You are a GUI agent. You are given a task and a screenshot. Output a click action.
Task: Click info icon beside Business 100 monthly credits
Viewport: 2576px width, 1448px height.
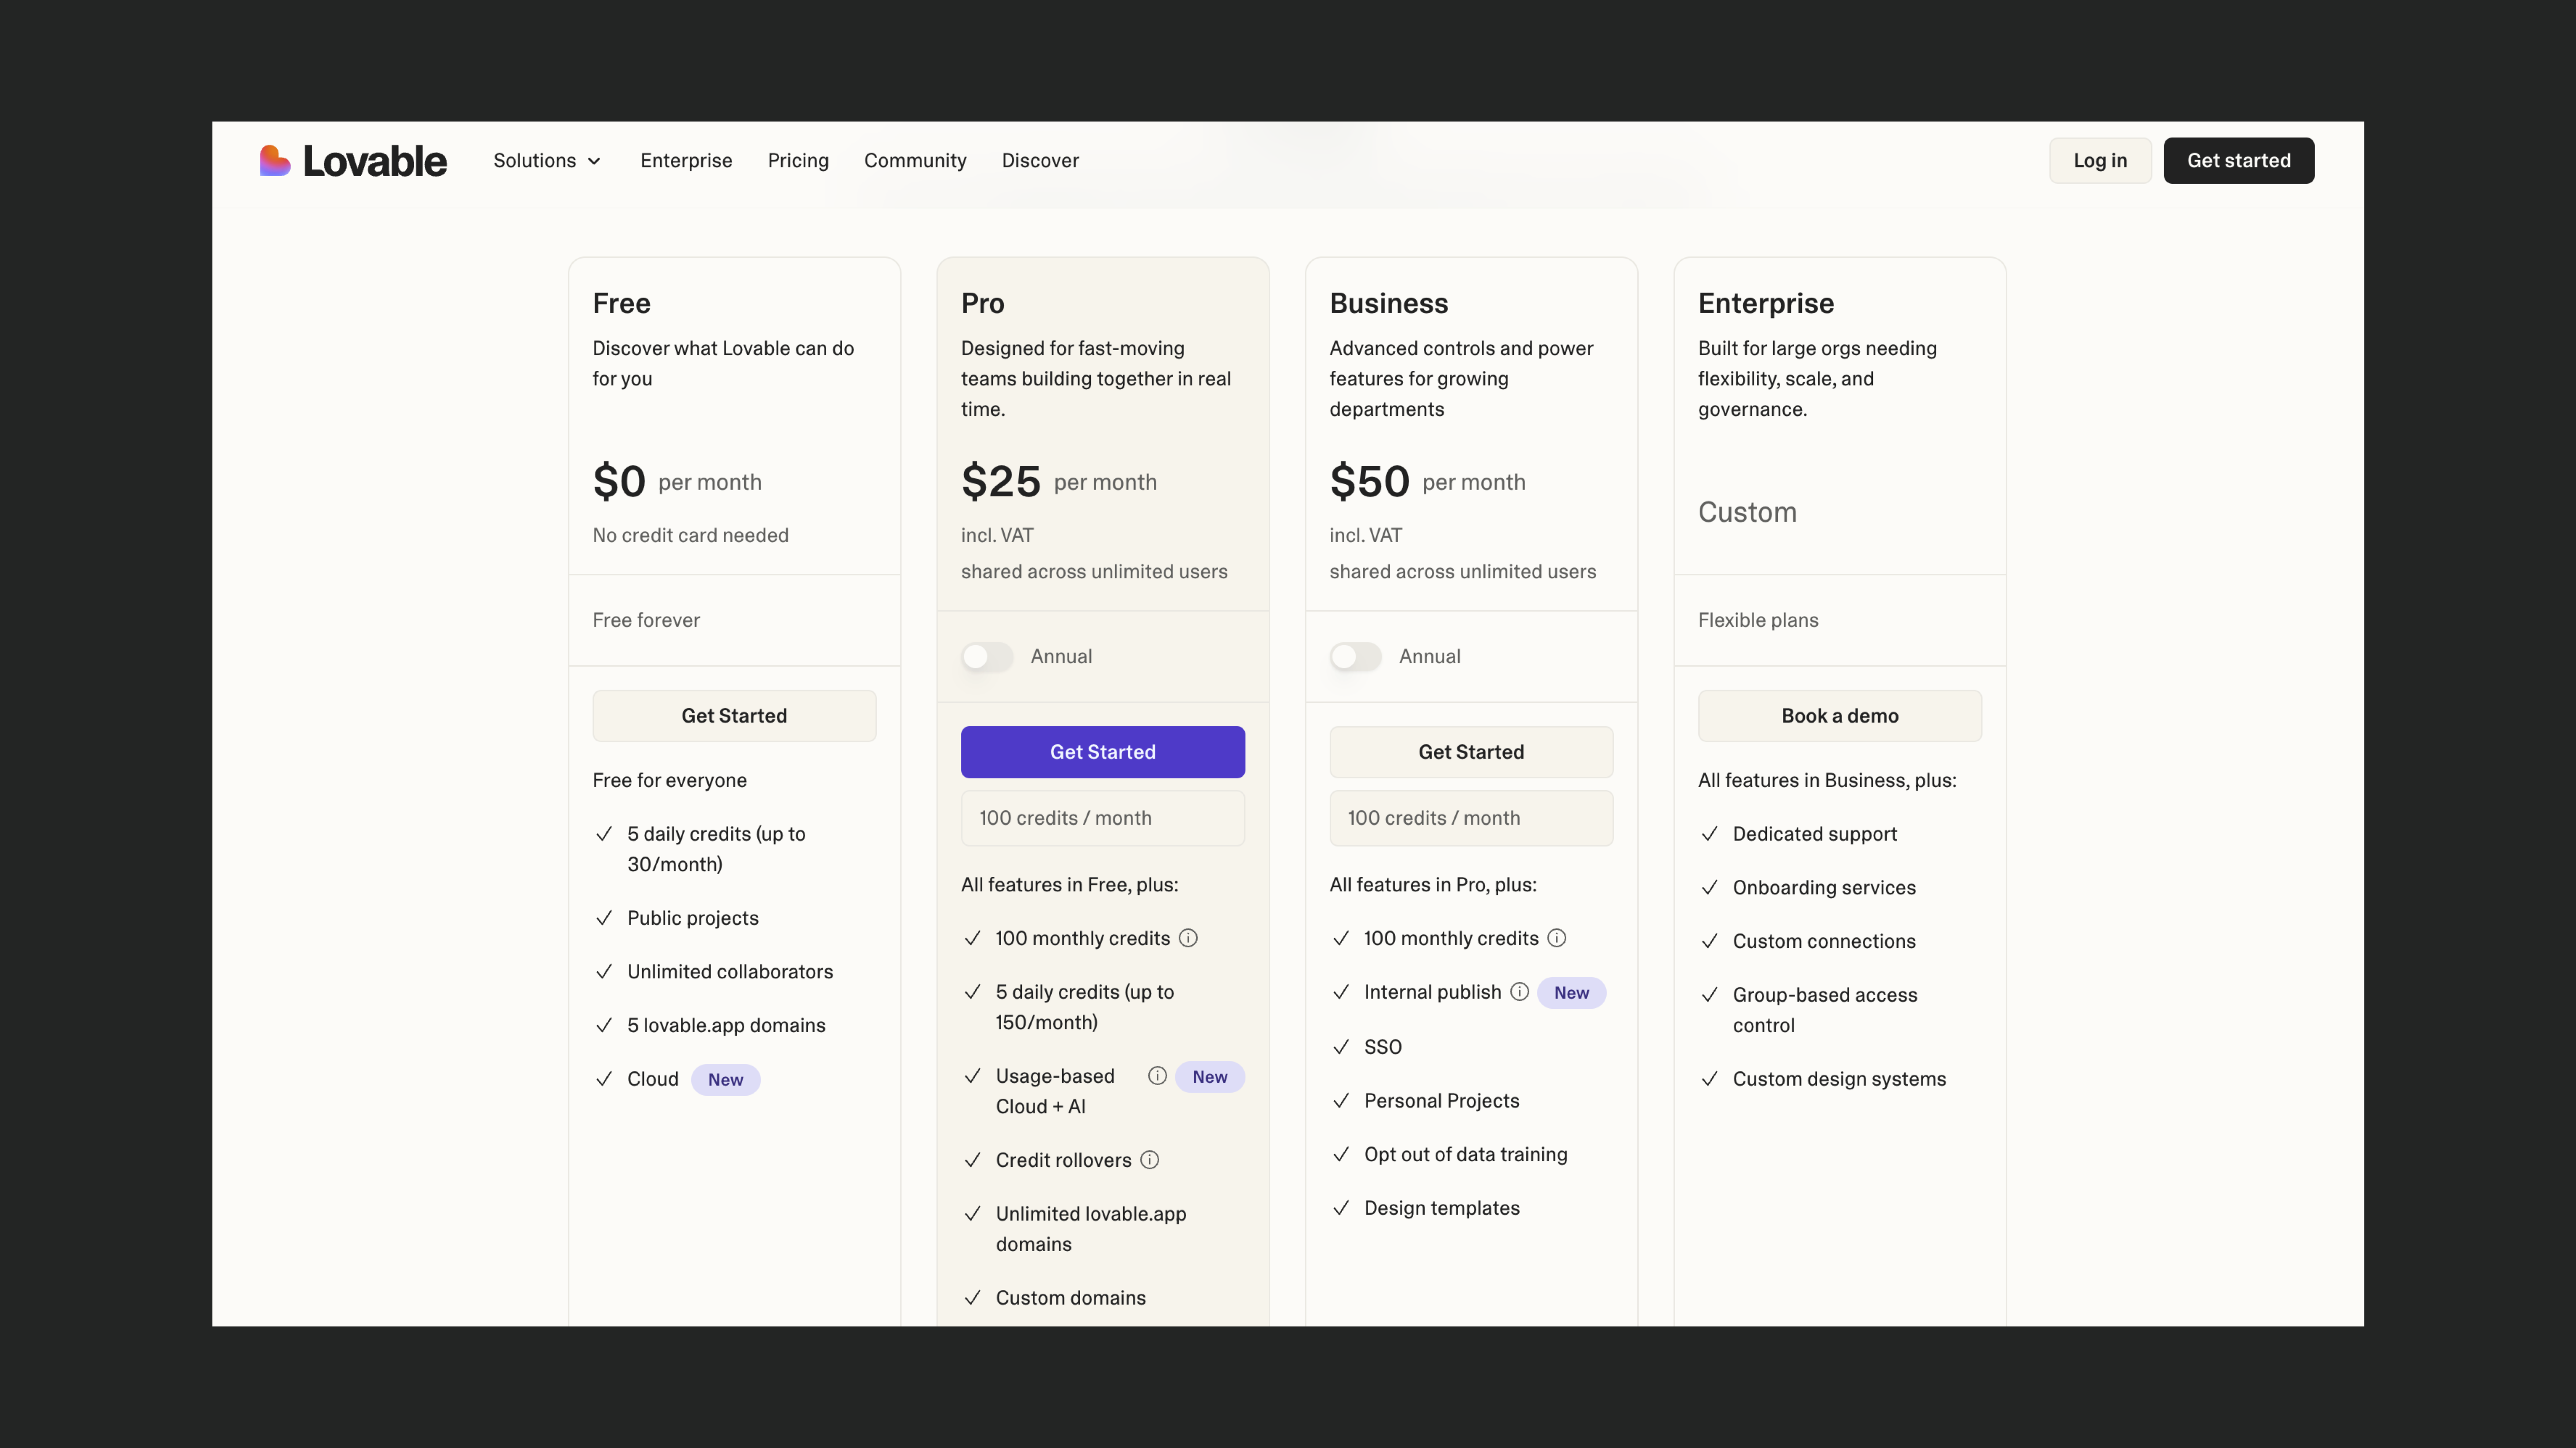pos(1557,939)
